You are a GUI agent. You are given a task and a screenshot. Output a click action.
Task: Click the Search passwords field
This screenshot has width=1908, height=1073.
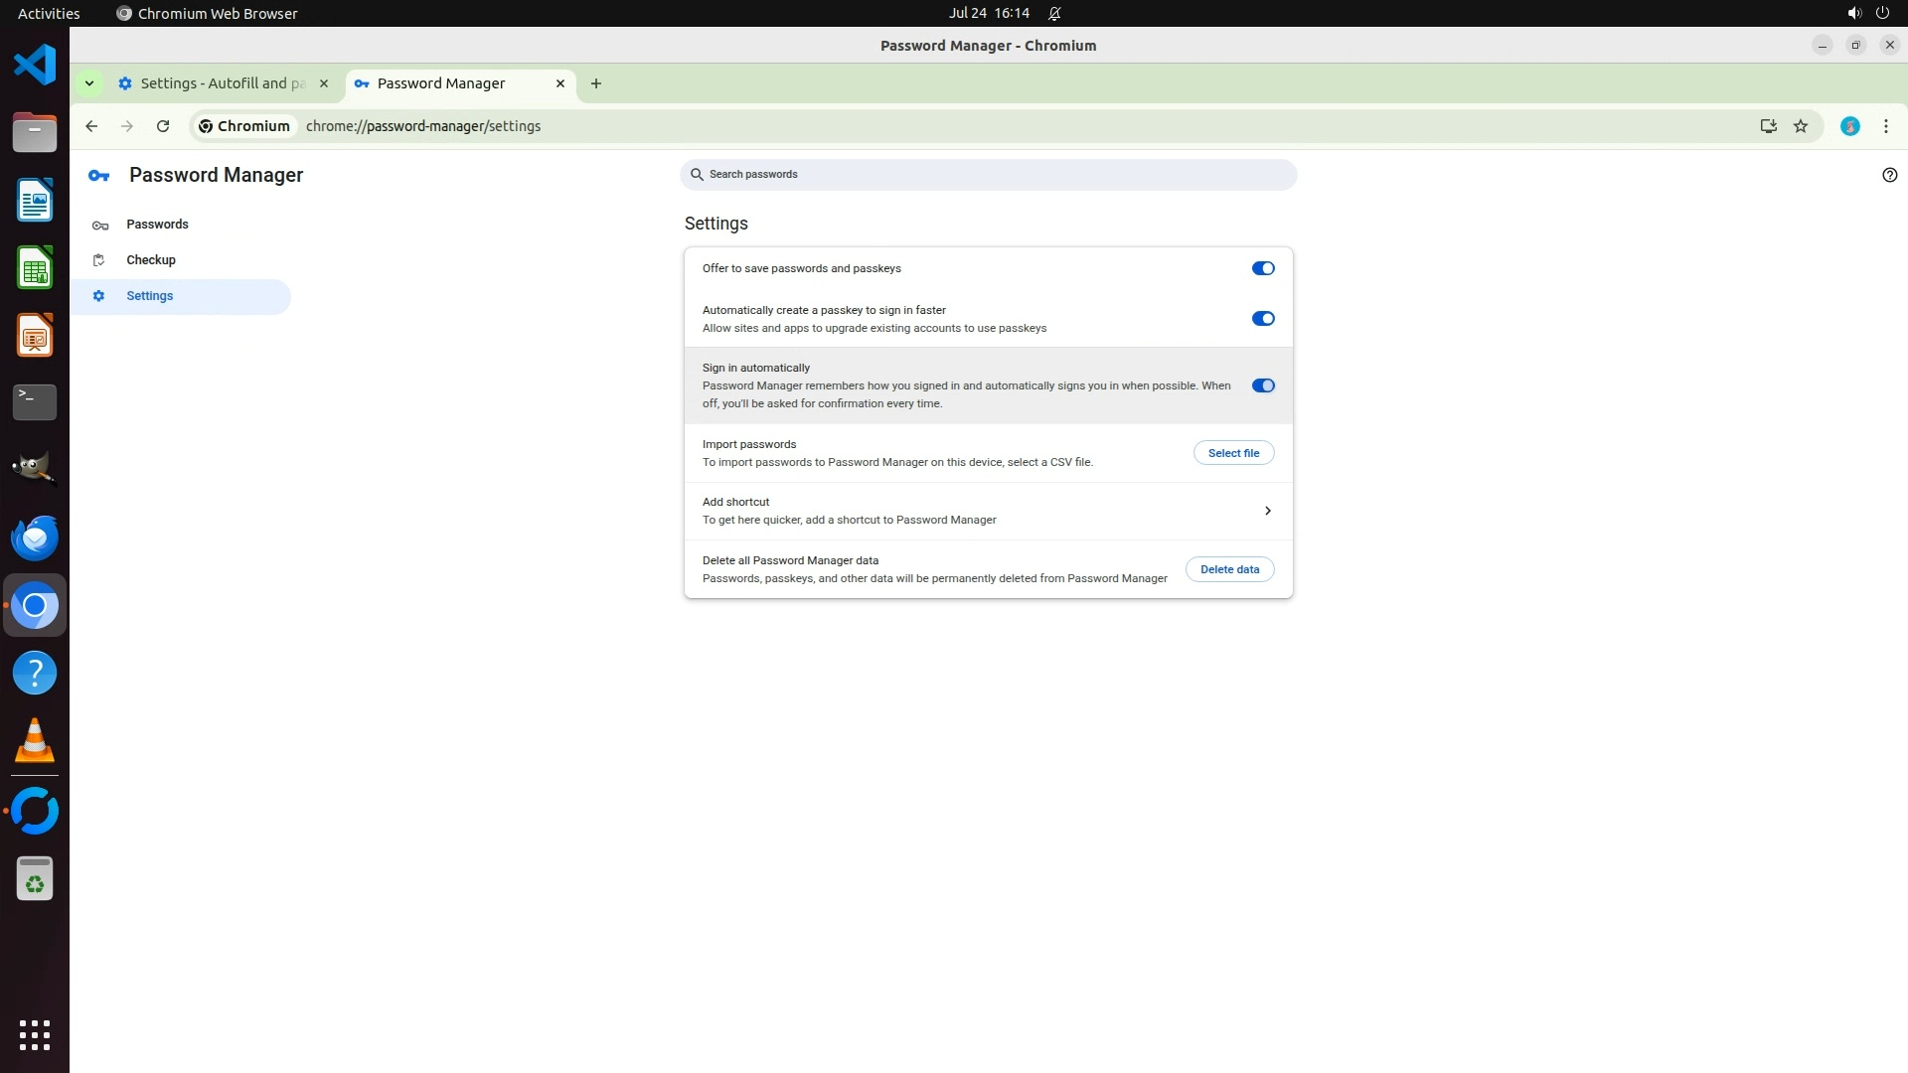989,175
